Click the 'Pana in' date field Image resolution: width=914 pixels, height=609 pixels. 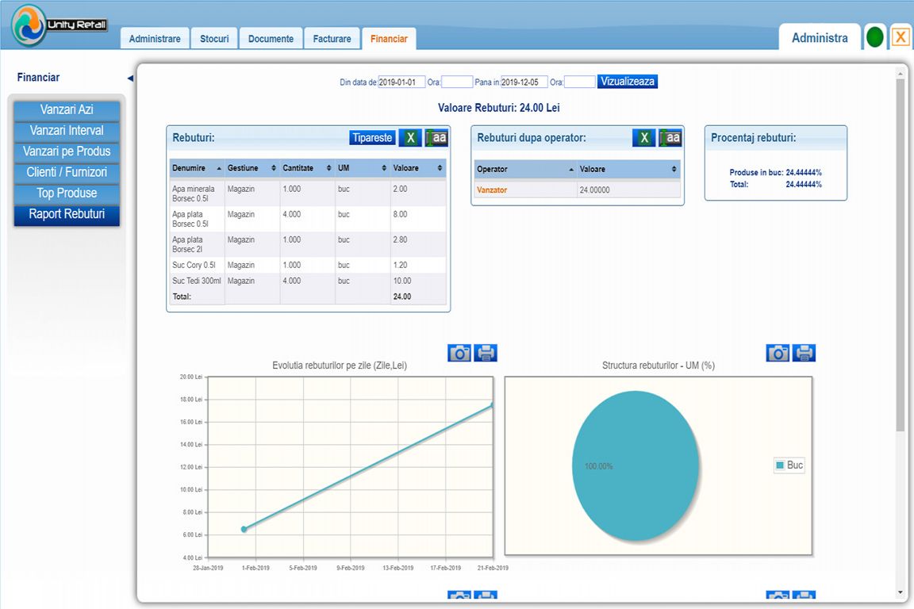(x=524, y=82)
